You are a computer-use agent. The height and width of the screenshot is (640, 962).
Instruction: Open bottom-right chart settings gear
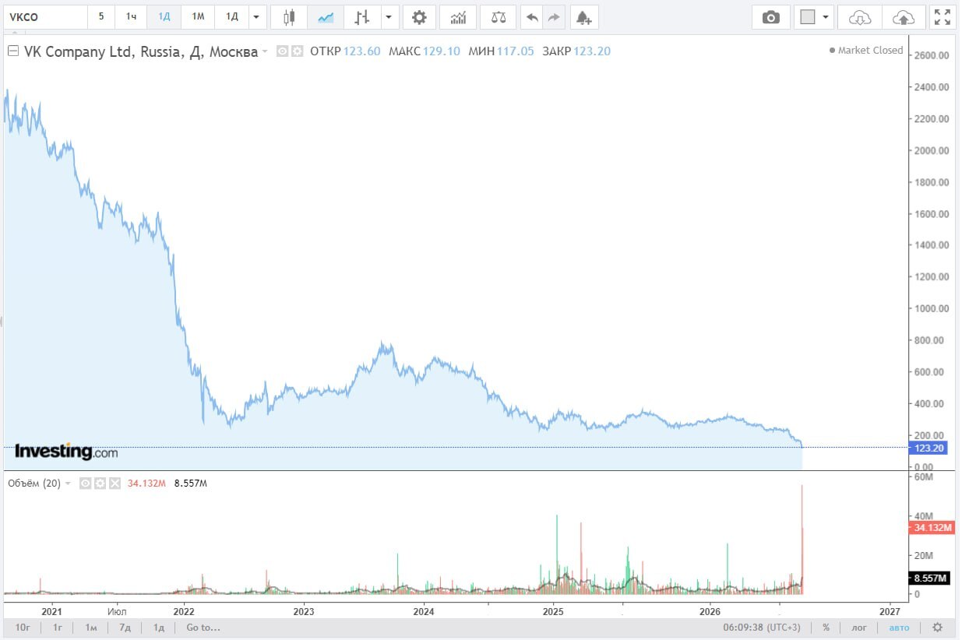click(938, 628)
